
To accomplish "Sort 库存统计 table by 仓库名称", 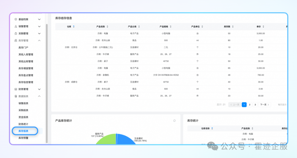I will coord(212,129).
